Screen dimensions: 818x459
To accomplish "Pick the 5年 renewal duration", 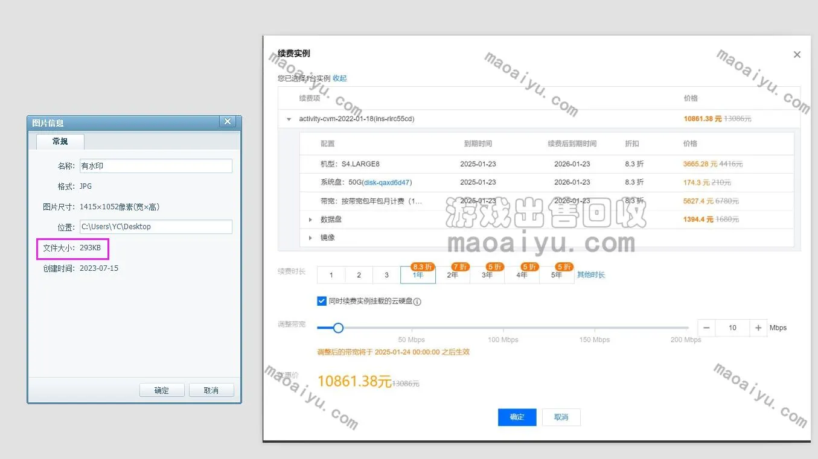I will pos(557,275).
